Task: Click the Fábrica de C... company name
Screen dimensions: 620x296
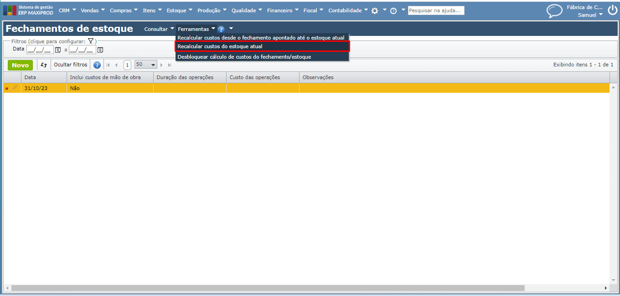Action: pyautogui.click(x=584, y=7)
